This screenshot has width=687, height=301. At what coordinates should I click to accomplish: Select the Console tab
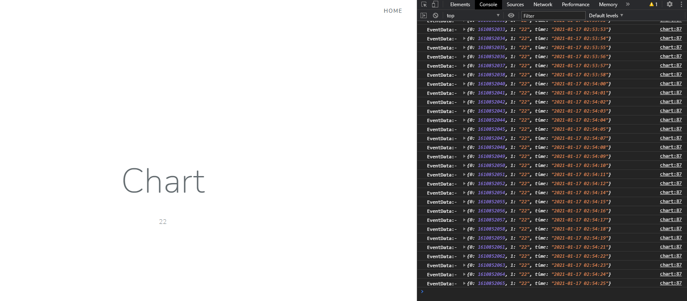[488, 5]
